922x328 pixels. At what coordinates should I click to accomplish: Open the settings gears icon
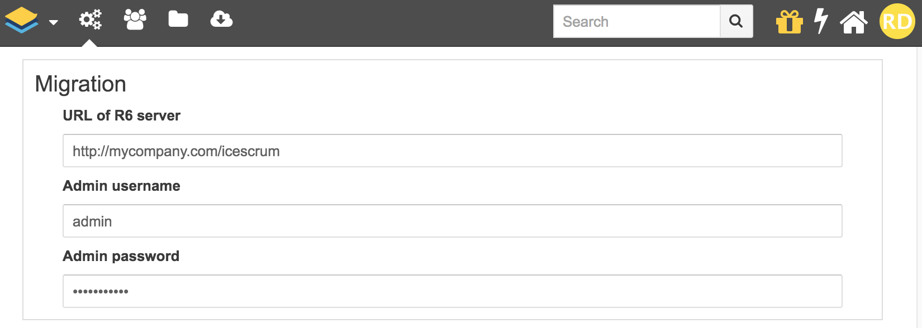click(90, 20)
